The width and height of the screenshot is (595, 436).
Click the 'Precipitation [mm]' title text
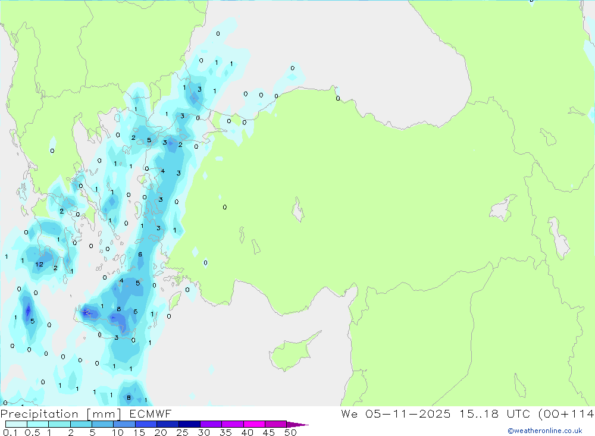click(61, 414)
